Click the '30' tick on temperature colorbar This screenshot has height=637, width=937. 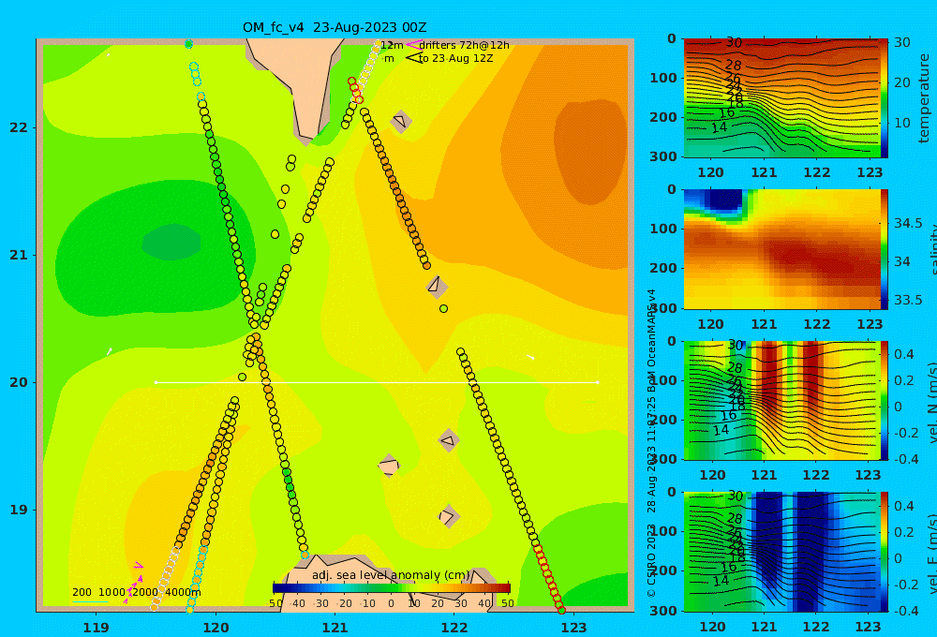click(x=901, y=42)
